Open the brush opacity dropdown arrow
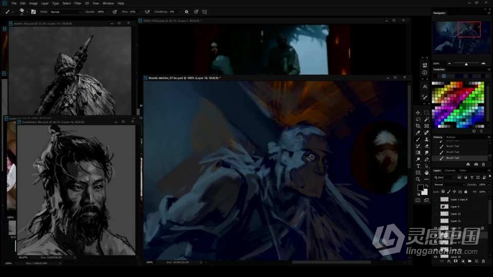Viewport: 493px width, 277px height. click(108, 12)
